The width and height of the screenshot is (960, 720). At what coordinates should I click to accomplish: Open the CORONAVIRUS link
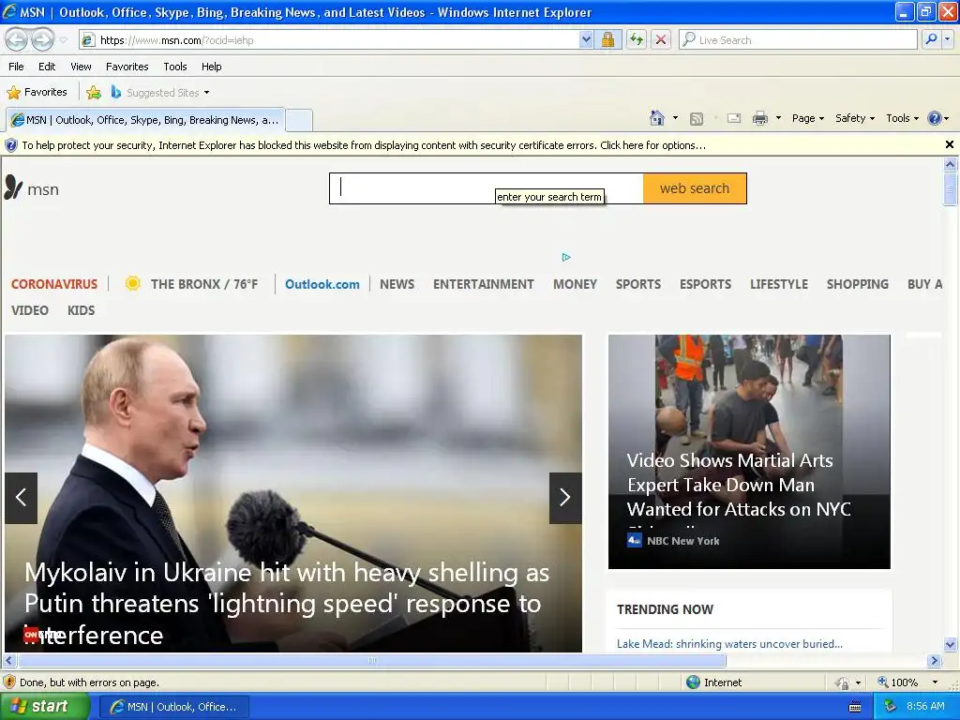(53, 284)
